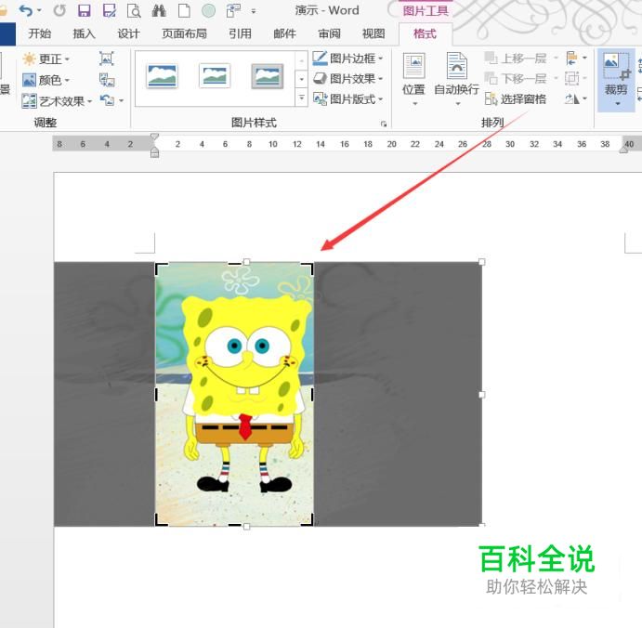The width and height of the screenshot is (642, 628).
Task: Open the 图片版式 picture layout dropdown
Action: point(348,98)
